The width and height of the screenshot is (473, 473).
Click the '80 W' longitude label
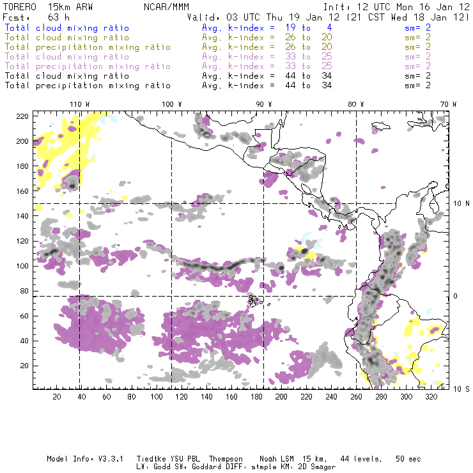pos(355,104)
